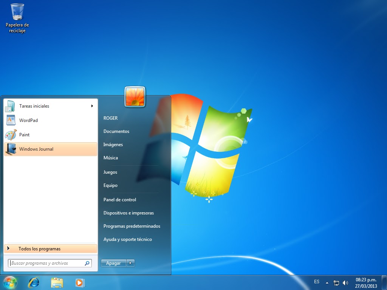Open Internet Explorer from the taskbar
The height and width of the screenshot is (290, 387).
34,282
